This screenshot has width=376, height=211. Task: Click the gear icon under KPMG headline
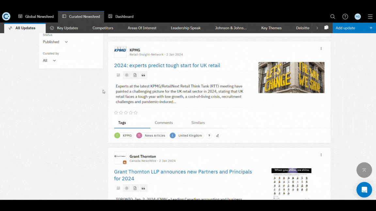127,75
